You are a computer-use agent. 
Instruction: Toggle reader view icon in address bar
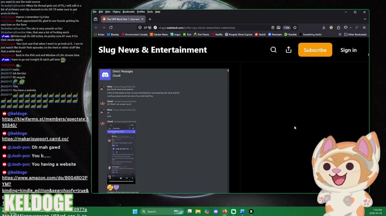[x=273, y=28]
